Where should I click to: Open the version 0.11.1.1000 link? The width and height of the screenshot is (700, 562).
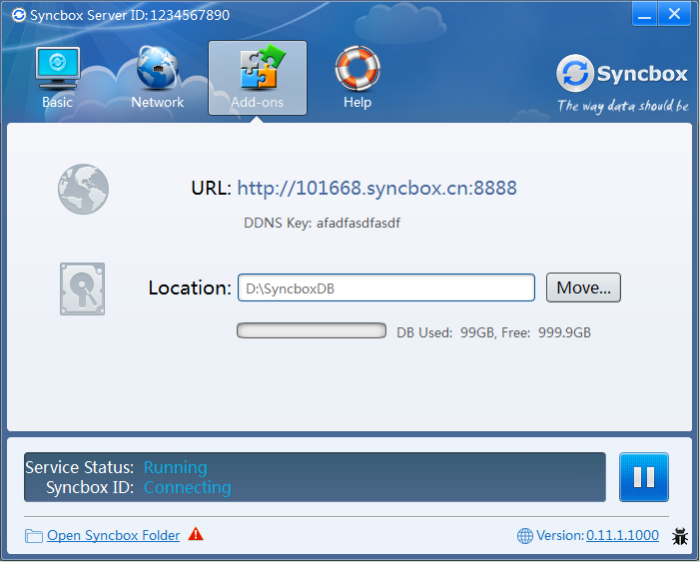click(622, 535)
